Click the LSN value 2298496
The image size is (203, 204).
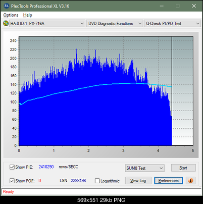tap(78, 181)
